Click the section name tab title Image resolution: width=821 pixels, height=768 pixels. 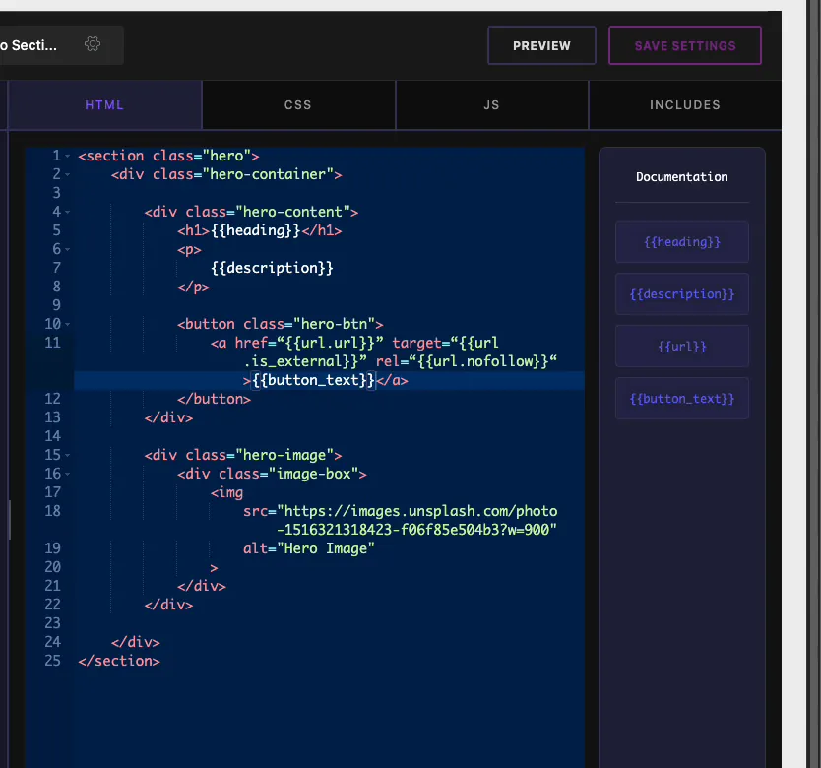tap(29, 45)
